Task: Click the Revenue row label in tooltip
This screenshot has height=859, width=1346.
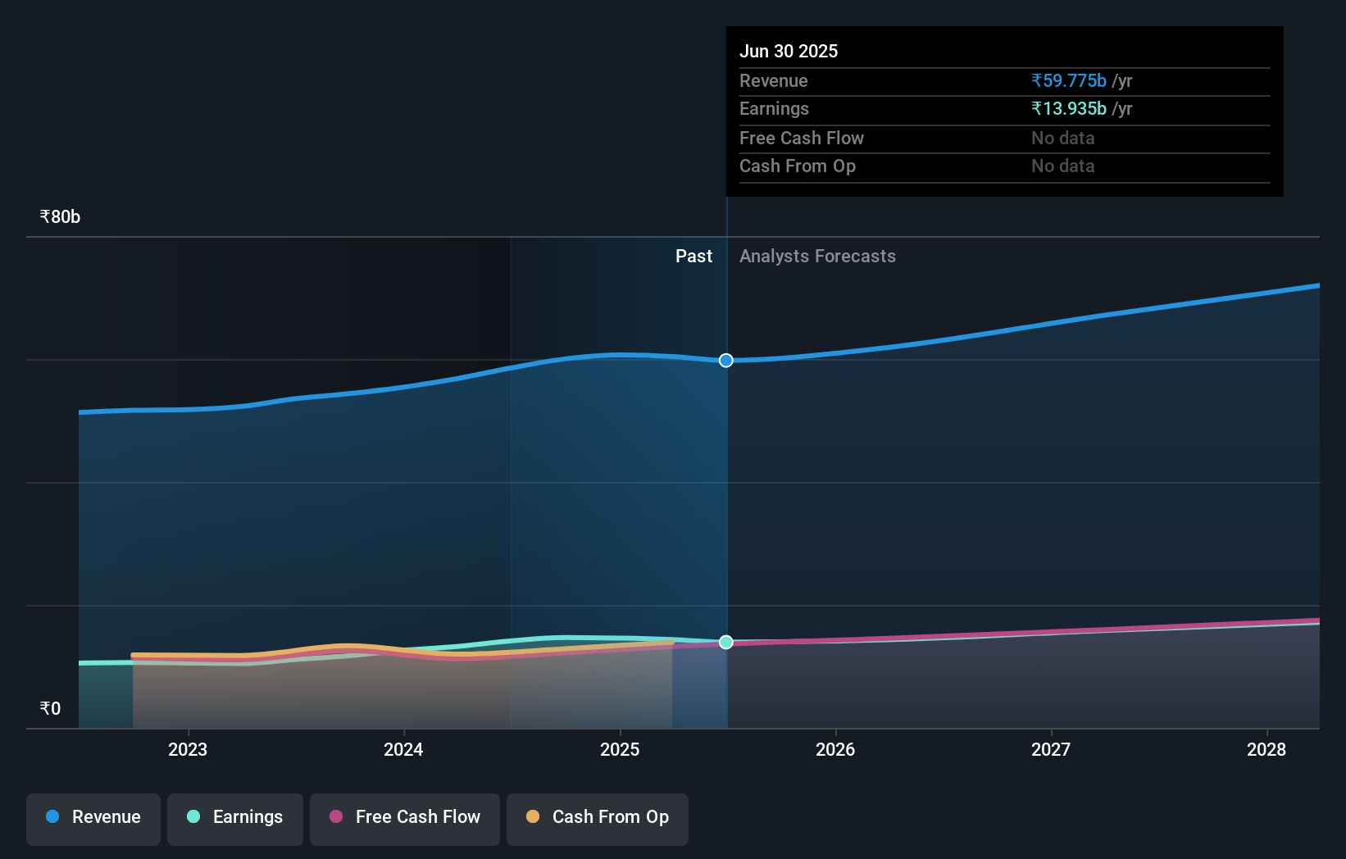Action: point(774,81)
